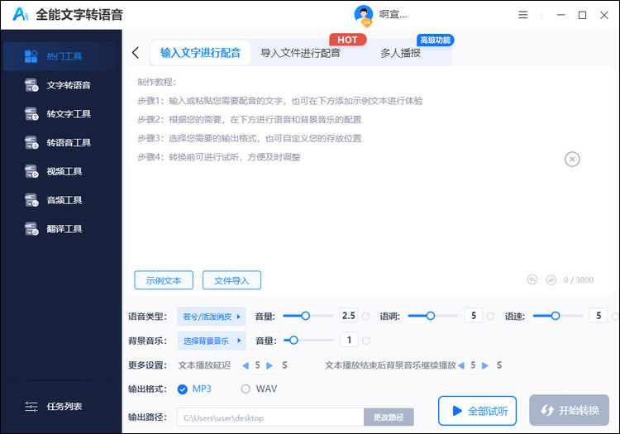The width and height of the screenshot is (620, 434).
Task: Click the 示例文本 button
Action: 163,280
